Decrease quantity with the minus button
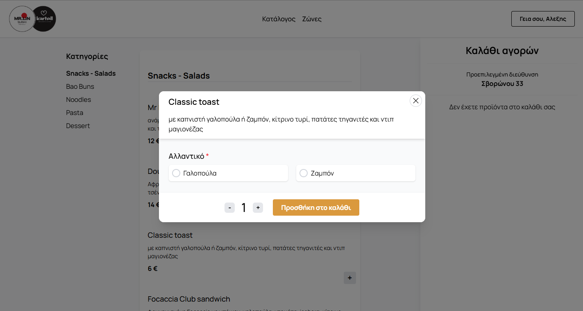 click(229, 208)
